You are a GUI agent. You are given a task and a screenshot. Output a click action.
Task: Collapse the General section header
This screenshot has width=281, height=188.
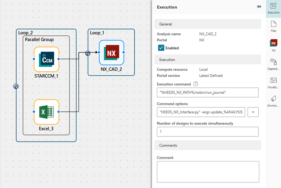point(208,24)
